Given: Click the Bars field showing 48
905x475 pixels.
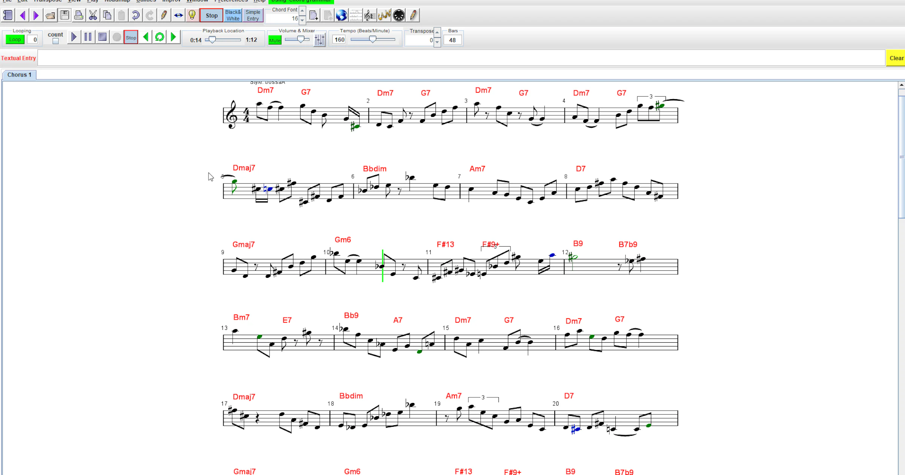Looking at the screenshot, I should point(452,40).
